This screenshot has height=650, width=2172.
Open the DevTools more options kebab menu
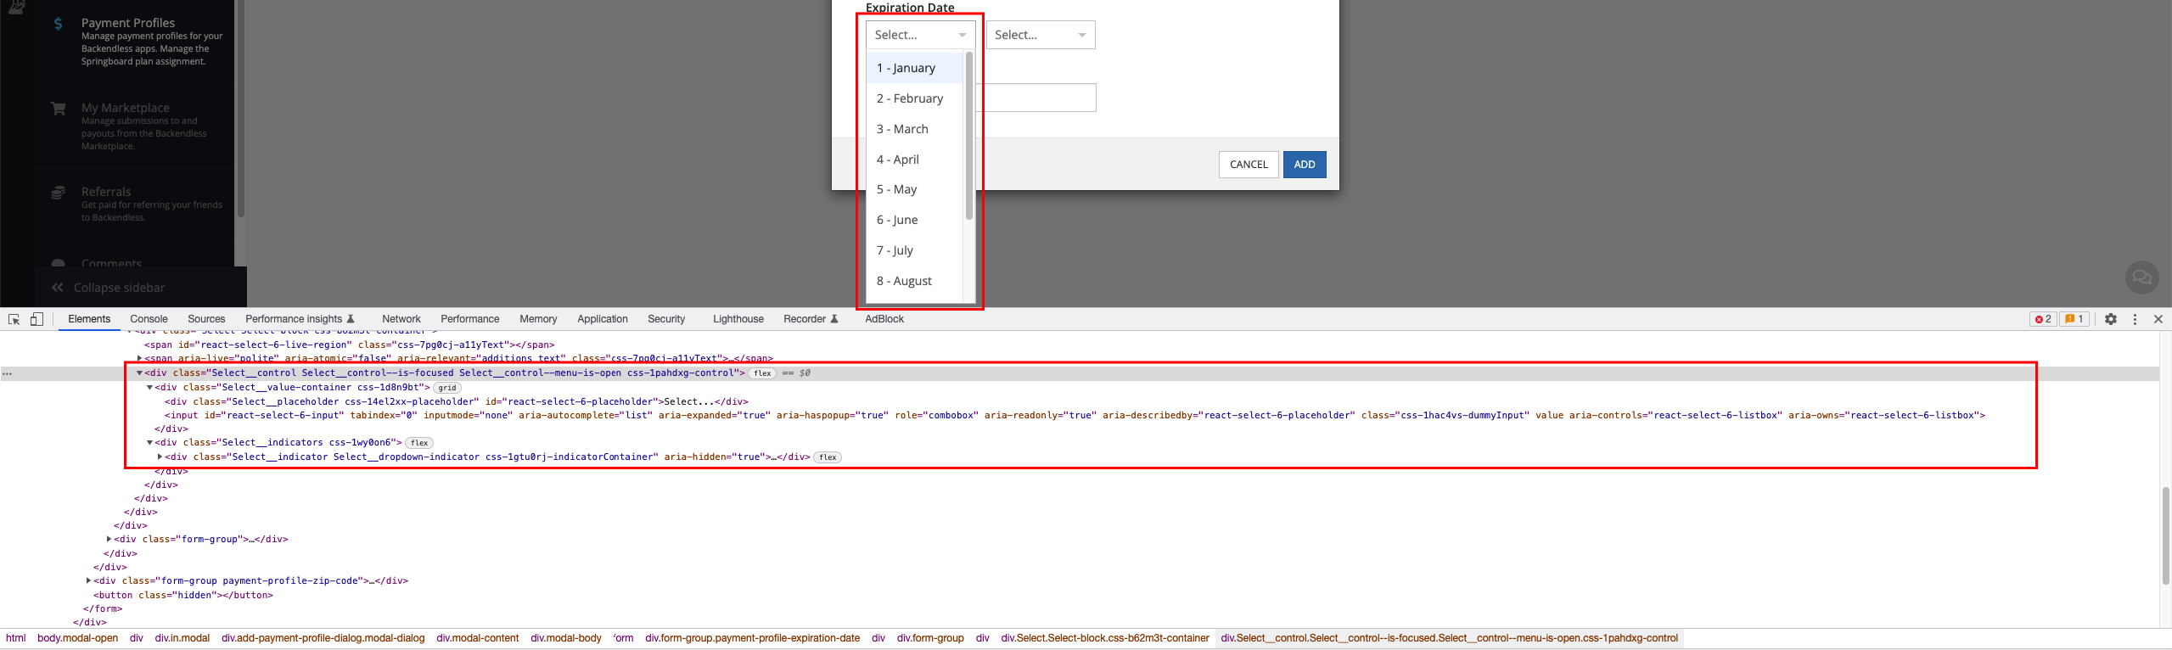point(2135,319)
